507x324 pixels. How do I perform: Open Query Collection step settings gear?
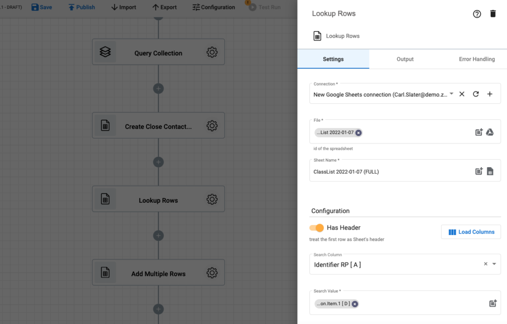pos(212,52)
